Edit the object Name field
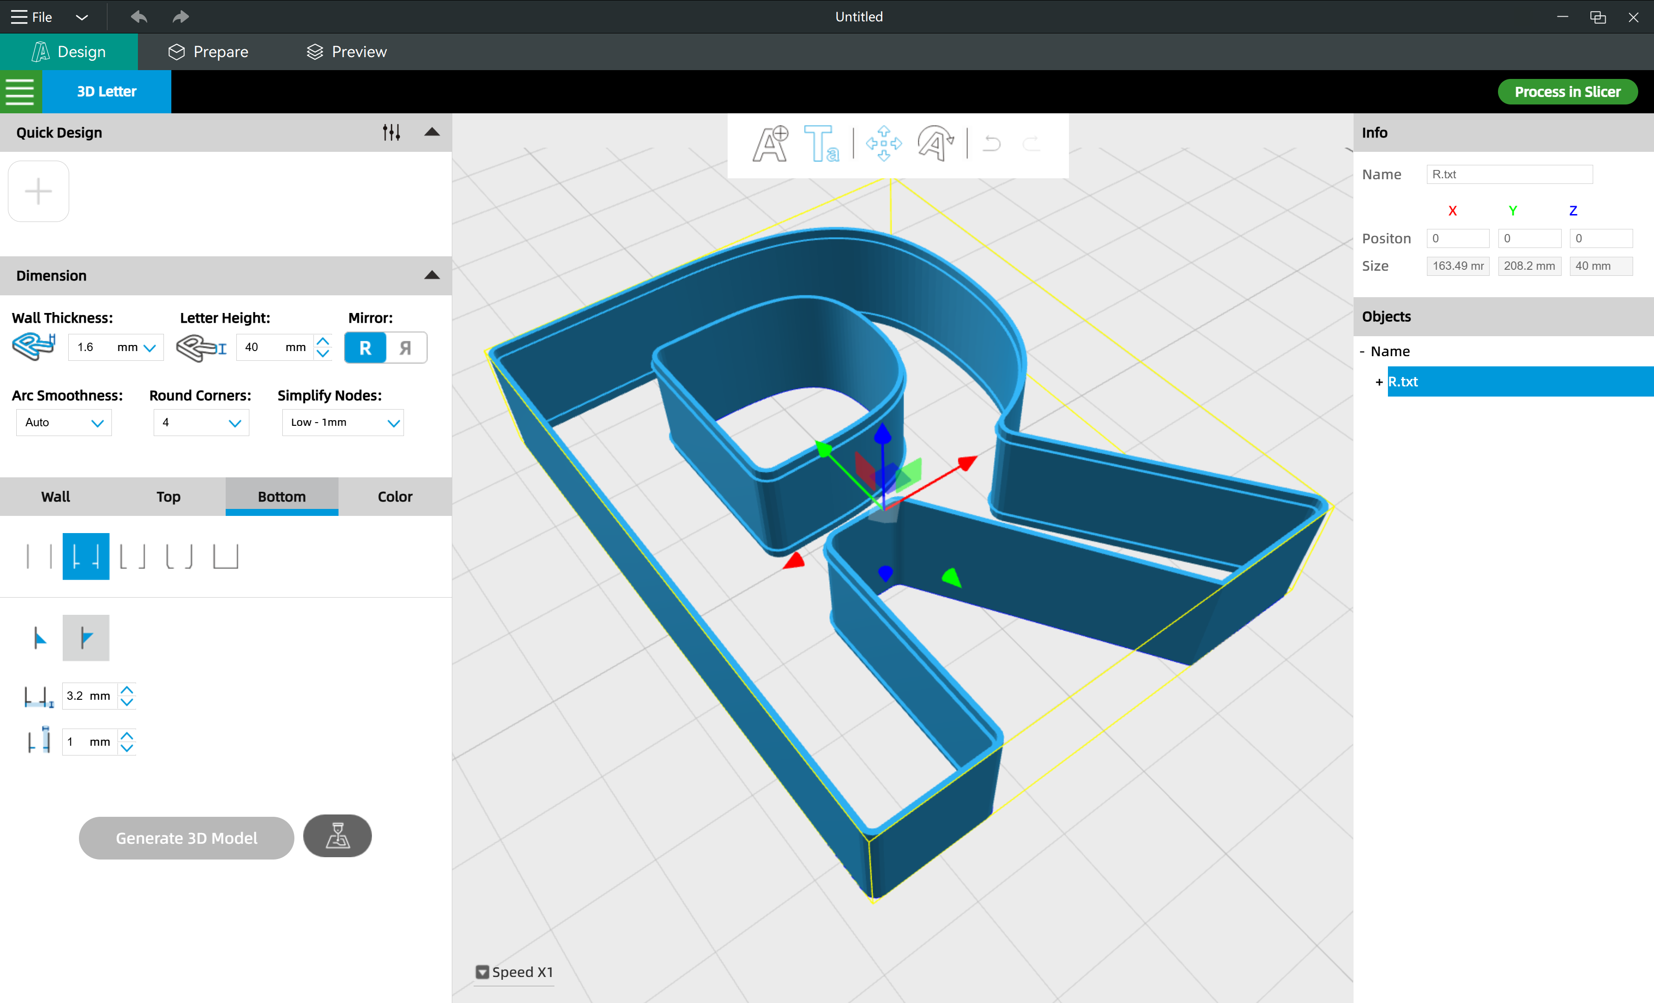 [x=1509, y=175]
